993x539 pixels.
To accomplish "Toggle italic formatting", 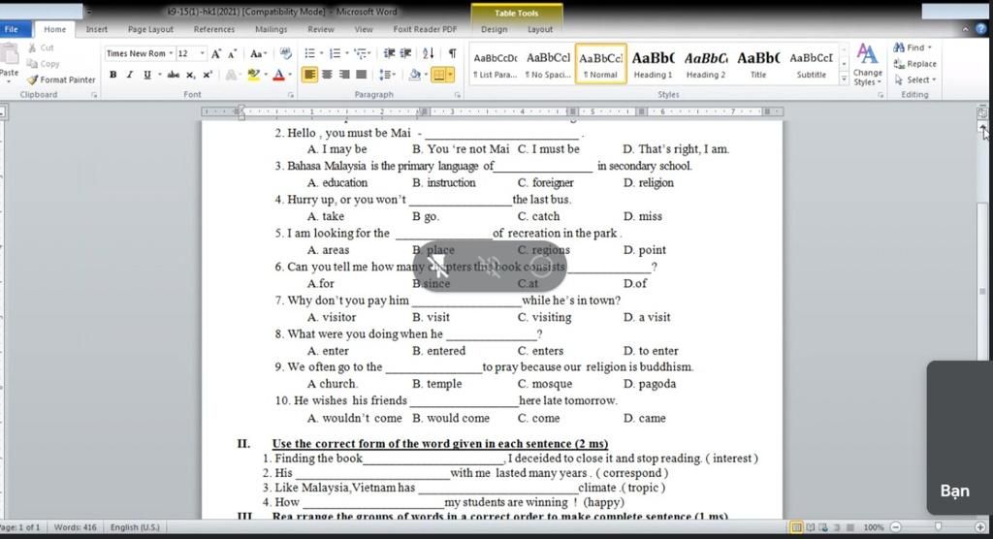I will pos(130,75).
